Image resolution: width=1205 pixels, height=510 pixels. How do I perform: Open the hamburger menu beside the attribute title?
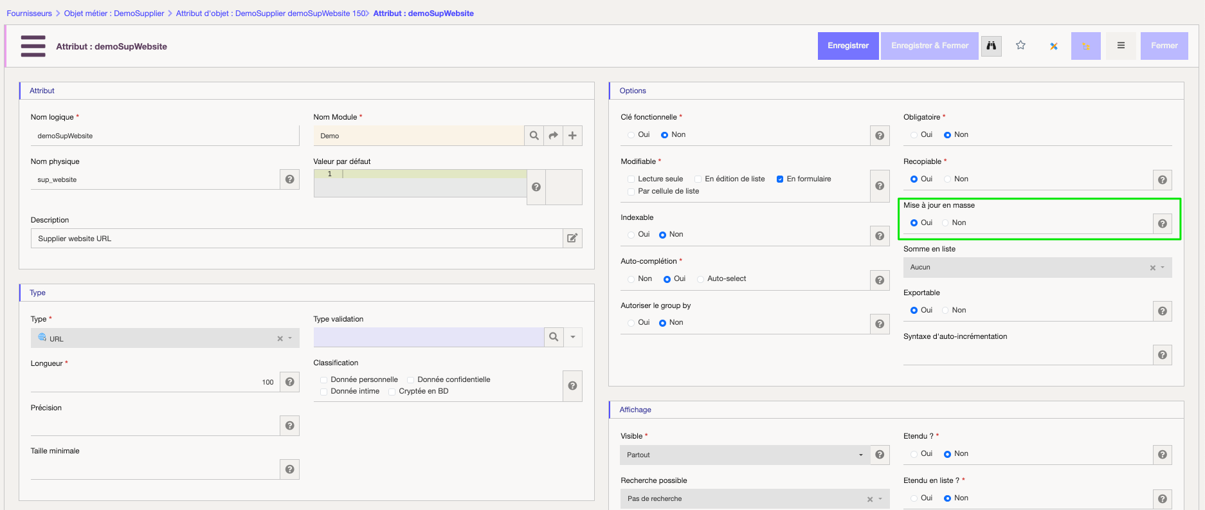pyautogui.click(x=33, y=46)
